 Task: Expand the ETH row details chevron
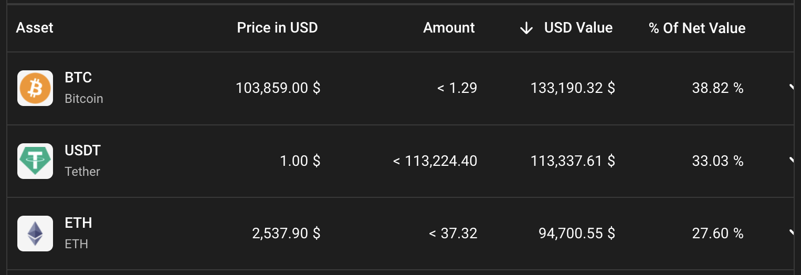click(793, 233)
